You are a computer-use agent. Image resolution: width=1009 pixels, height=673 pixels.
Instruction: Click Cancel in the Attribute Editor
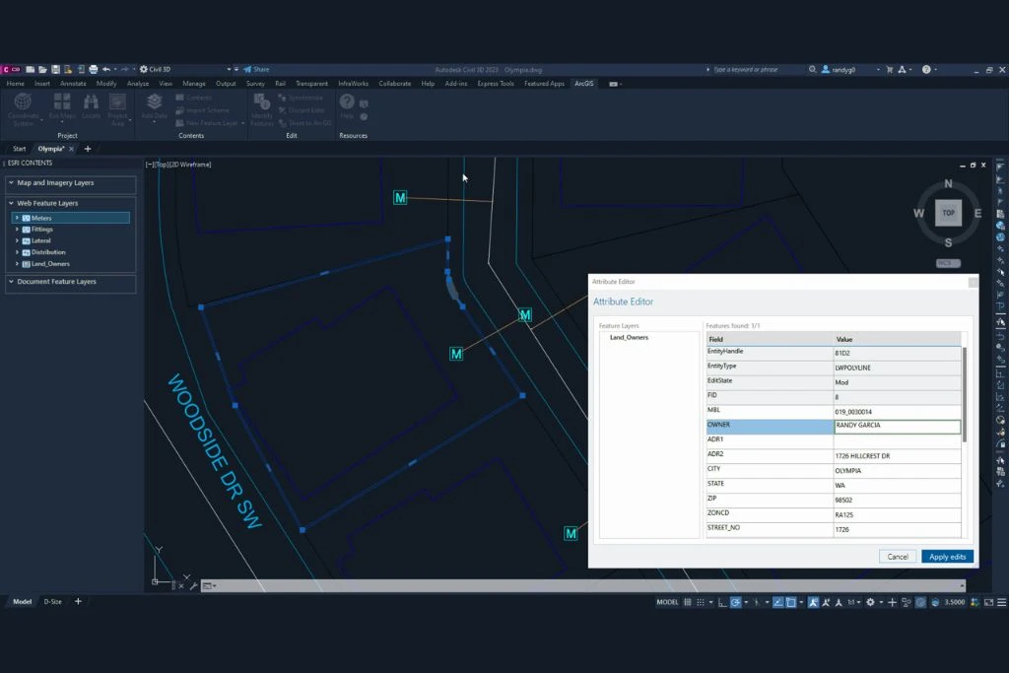point(898,557)
